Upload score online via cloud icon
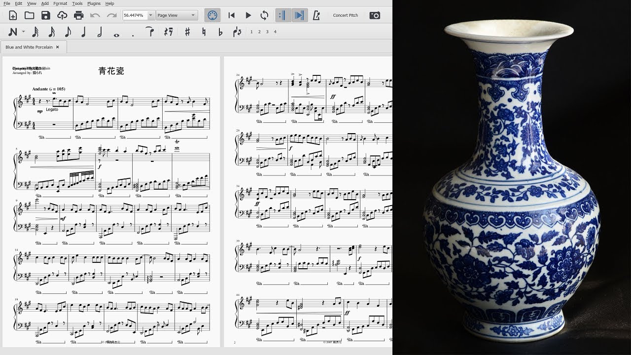The height and width of the screenshot is (355, 631). [x=62, y=15]
